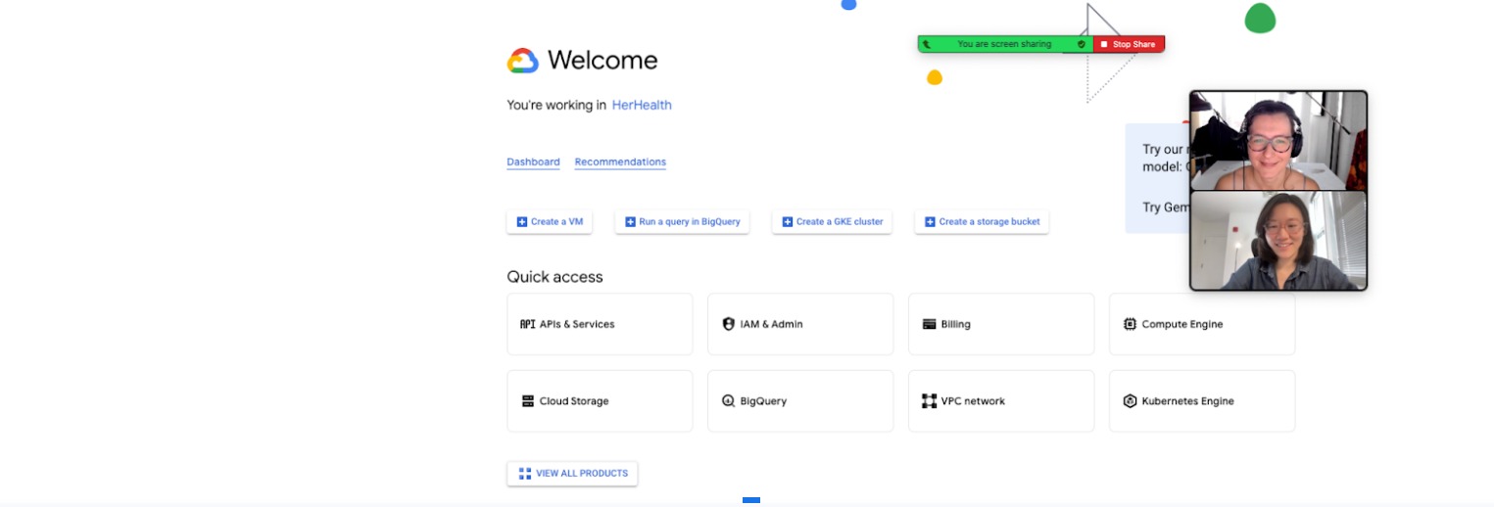This screenshot has height=507, width=1494.
Task: Click Run a query in BigQuery button
Action: (682, 222)
